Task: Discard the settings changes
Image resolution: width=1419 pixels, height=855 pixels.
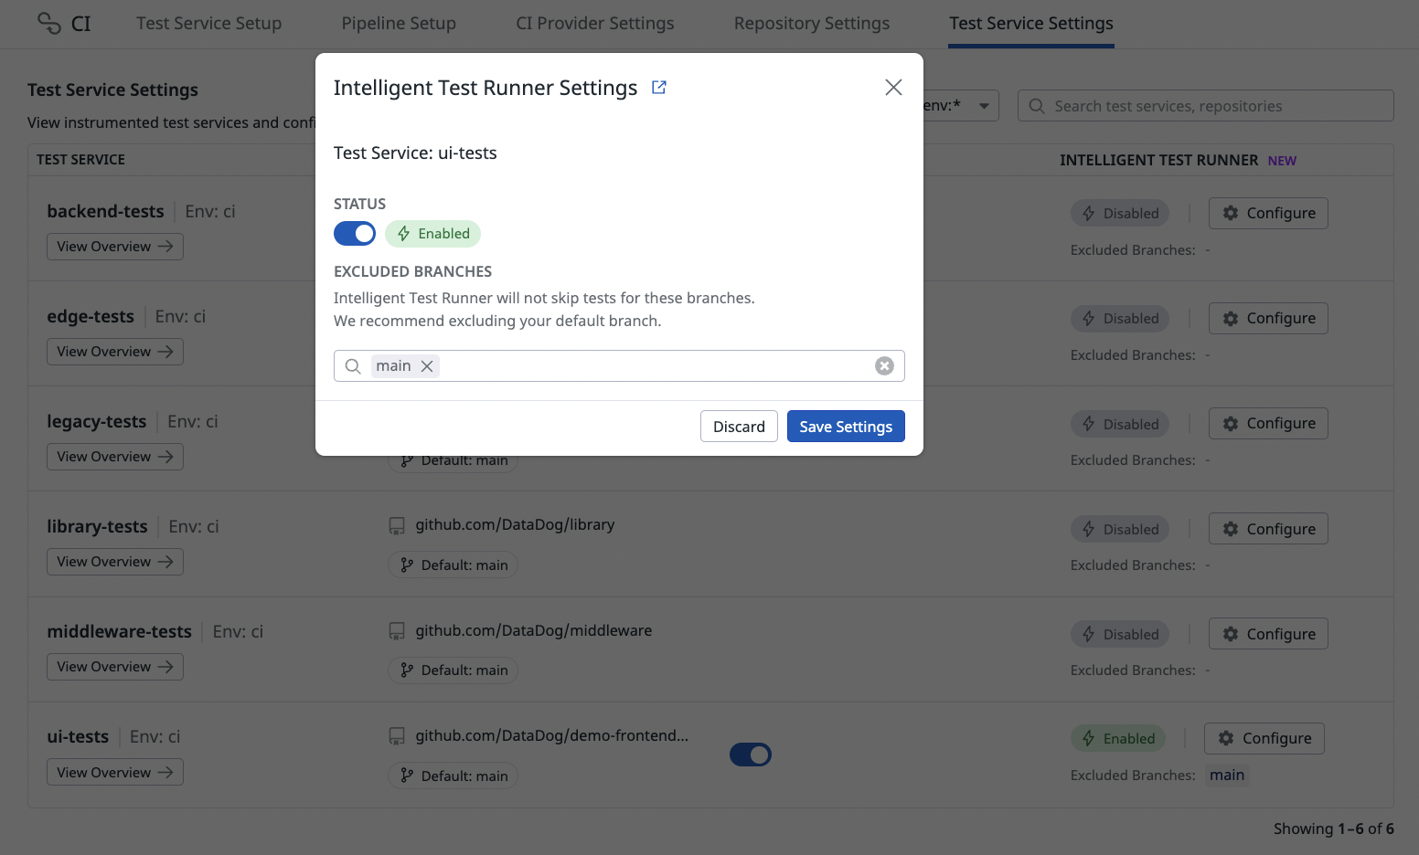Action: (x=739, y=427)
